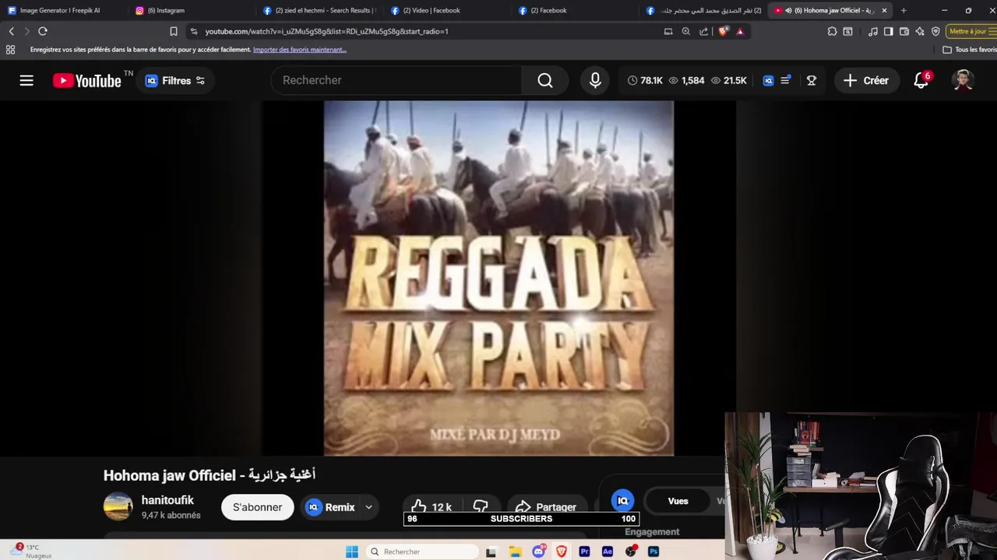Click the trophy icon in header
Viewport: 997px width, 560px height.
(811, 80)
